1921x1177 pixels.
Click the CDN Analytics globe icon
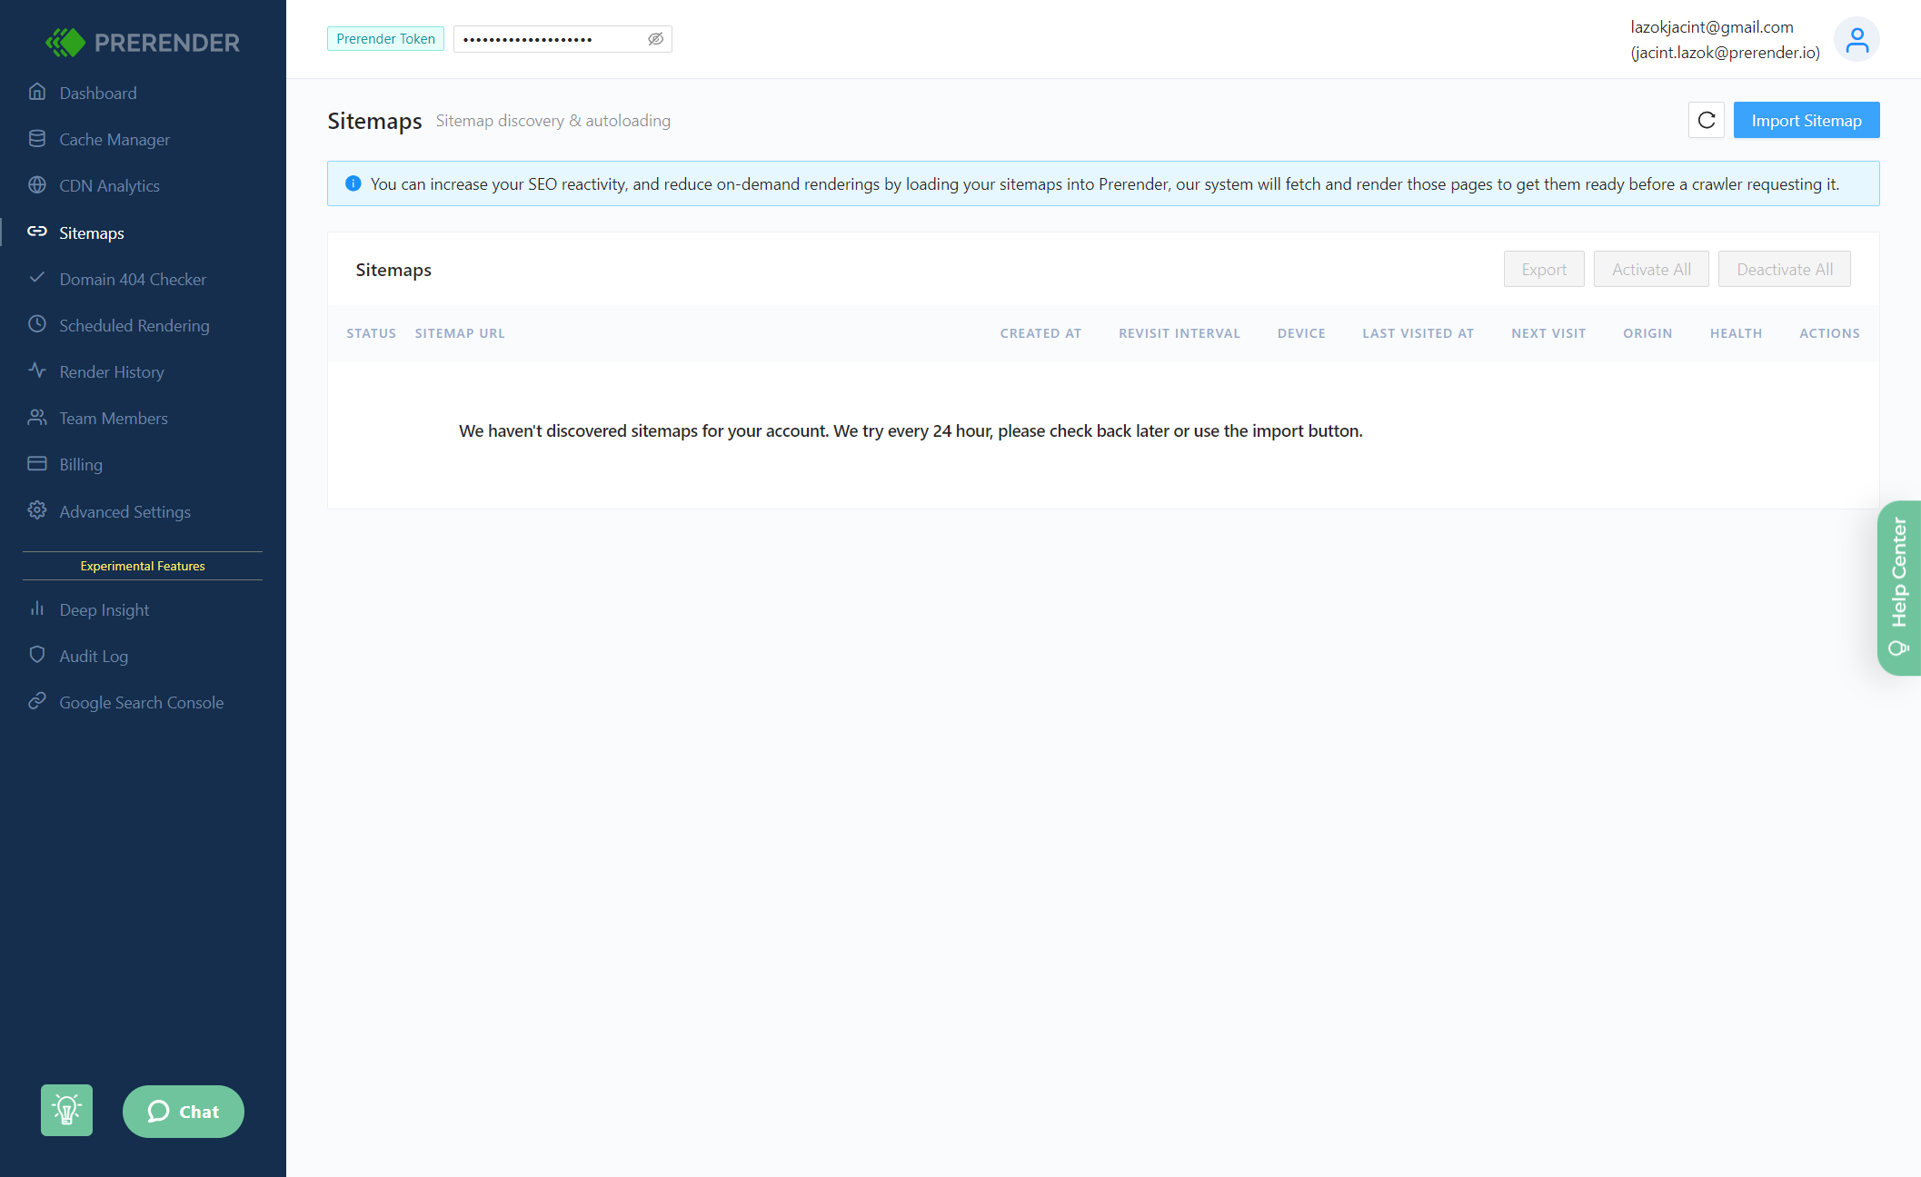37,184
